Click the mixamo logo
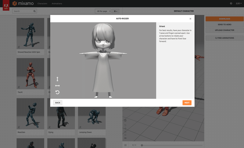 tap(23, 3)
